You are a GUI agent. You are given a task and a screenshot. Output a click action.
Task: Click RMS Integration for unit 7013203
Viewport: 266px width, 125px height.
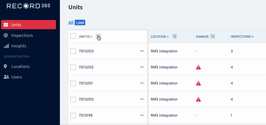pos(164,51)
